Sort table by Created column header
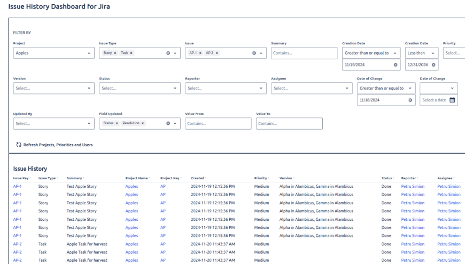Screen dimensions: 465x264 pos(198,178)
